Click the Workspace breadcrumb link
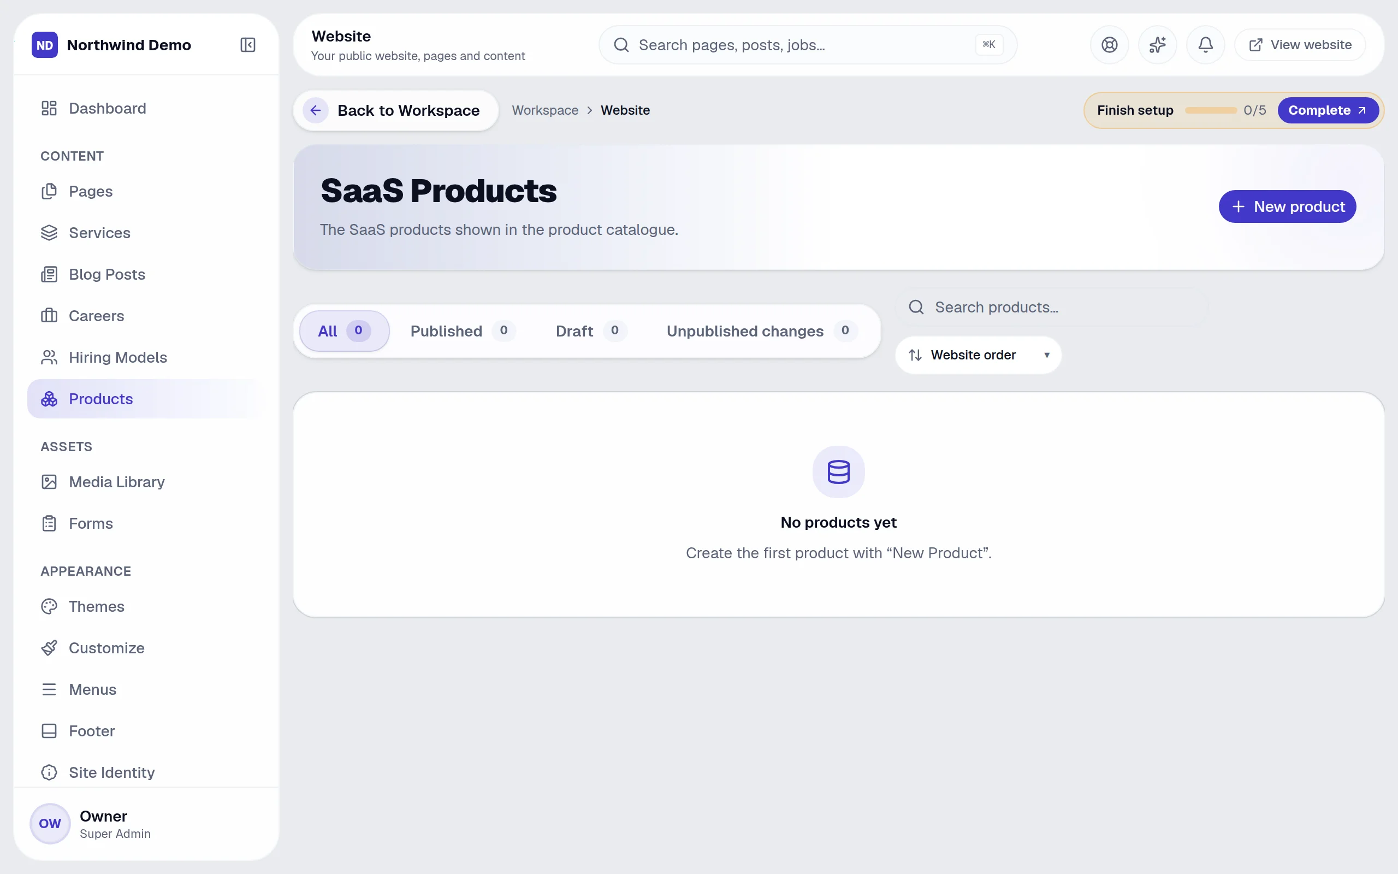Viewport: 1398px width, 874px height. point(545,110)
